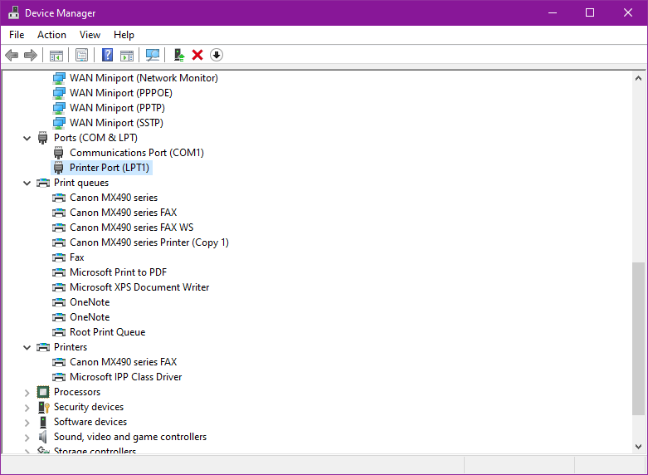Open the Action menu
The width and height of the screenshot is (648, 475).
click(x=51, y=35)
